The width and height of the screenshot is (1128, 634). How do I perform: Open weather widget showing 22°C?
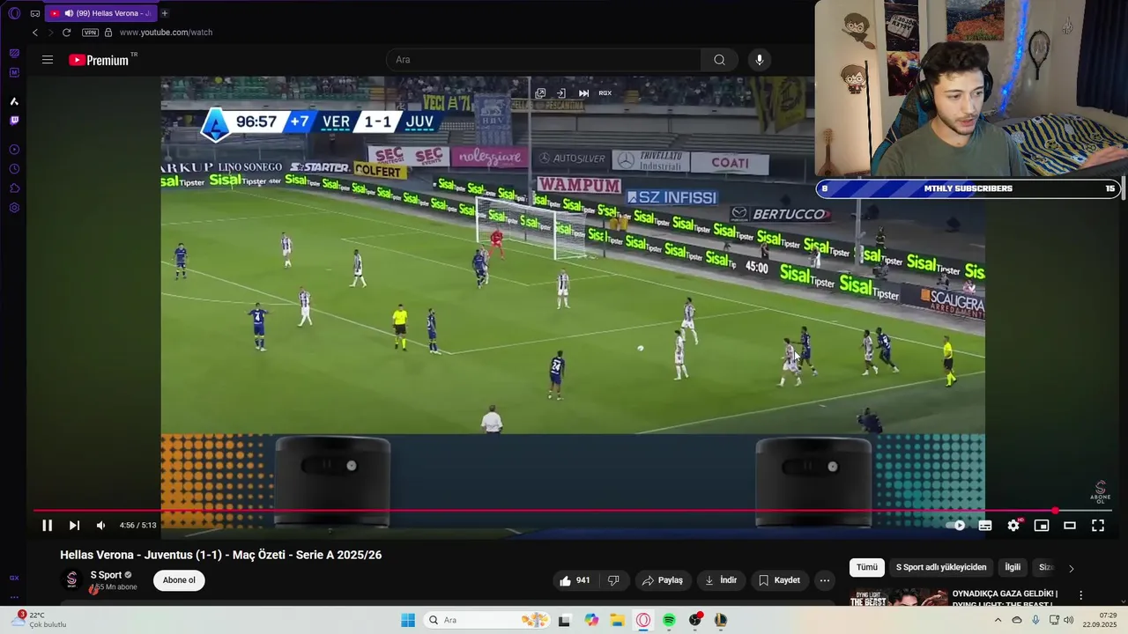39,620
